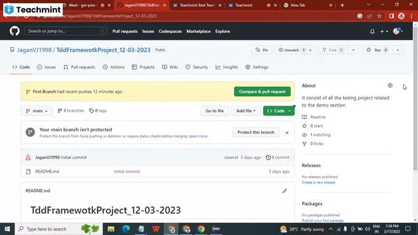The width and height of the screenshot is (418, 235).
Task: Open Codespaces in top navigation
Action: [170, 31]
